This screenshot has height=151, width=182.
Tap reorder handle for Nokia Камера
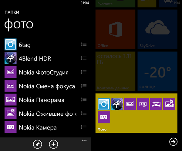pos(84,127)
